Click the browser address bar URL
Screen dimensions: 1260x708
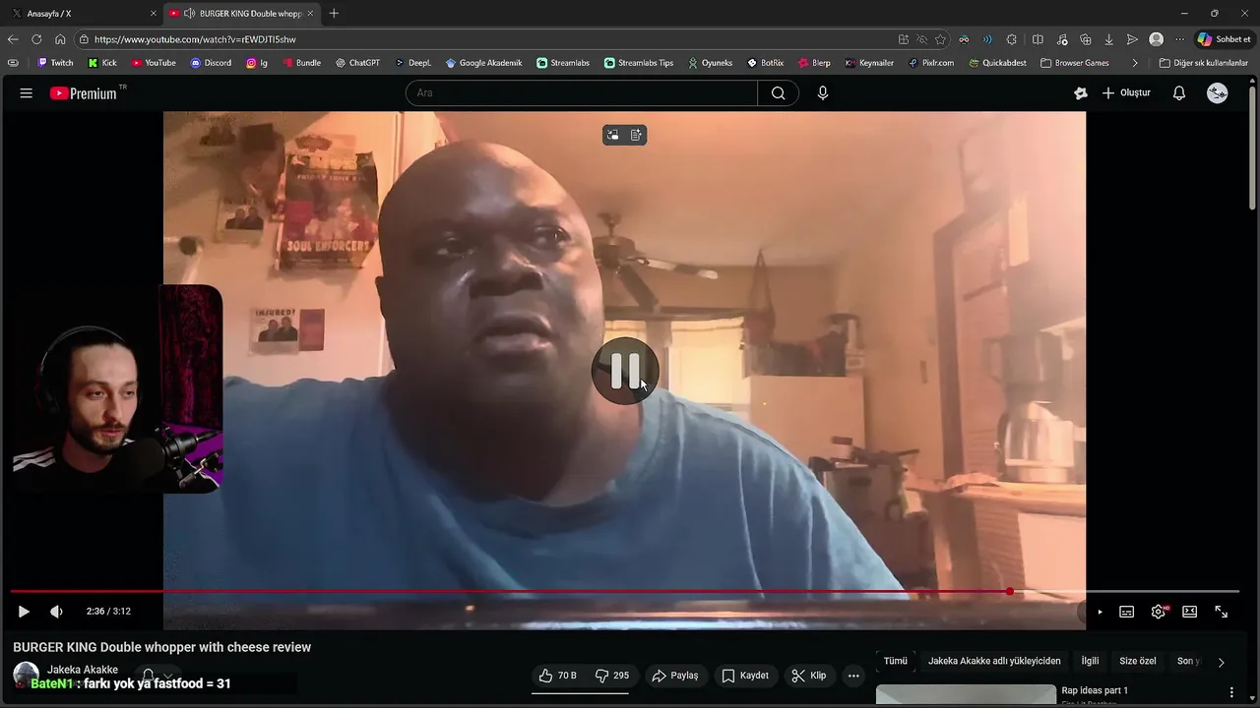click(195, 39)
